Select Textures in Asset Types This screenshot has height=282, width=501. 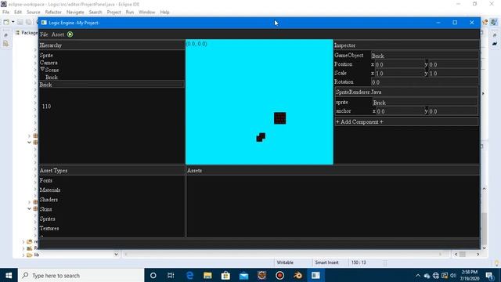(49, 228)
